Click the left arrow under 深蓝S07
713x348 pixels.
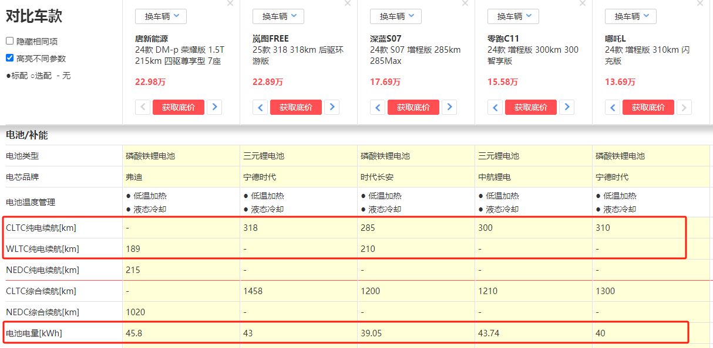[378, 107]
